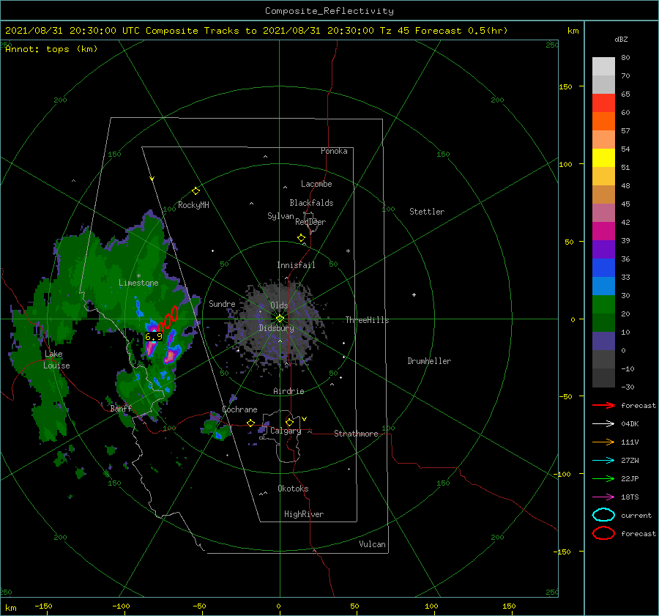
Task: Click the Blackfalds city label
Action: pos(311,203)
